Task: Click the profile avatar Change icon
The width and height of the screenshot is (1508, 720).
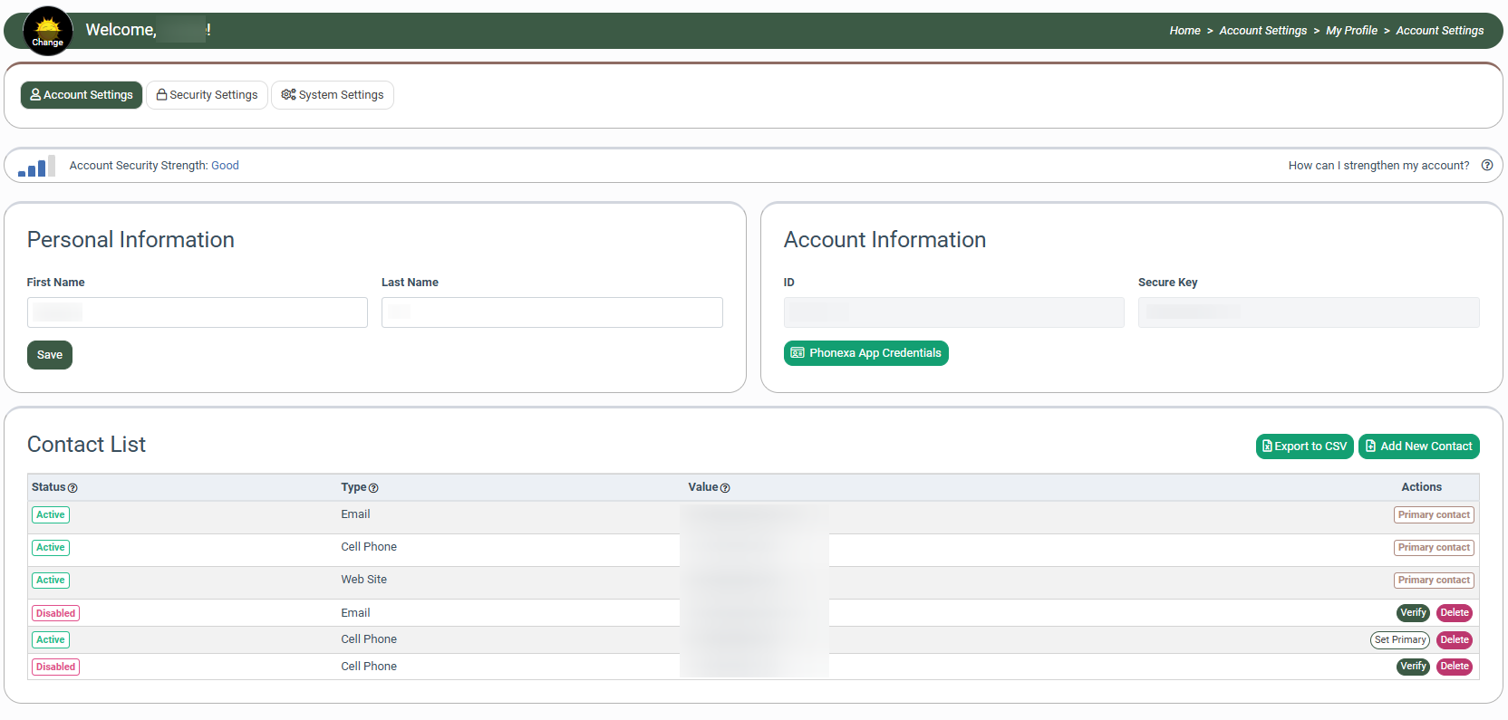Action: pyautogui.click(x=47, y=31)
